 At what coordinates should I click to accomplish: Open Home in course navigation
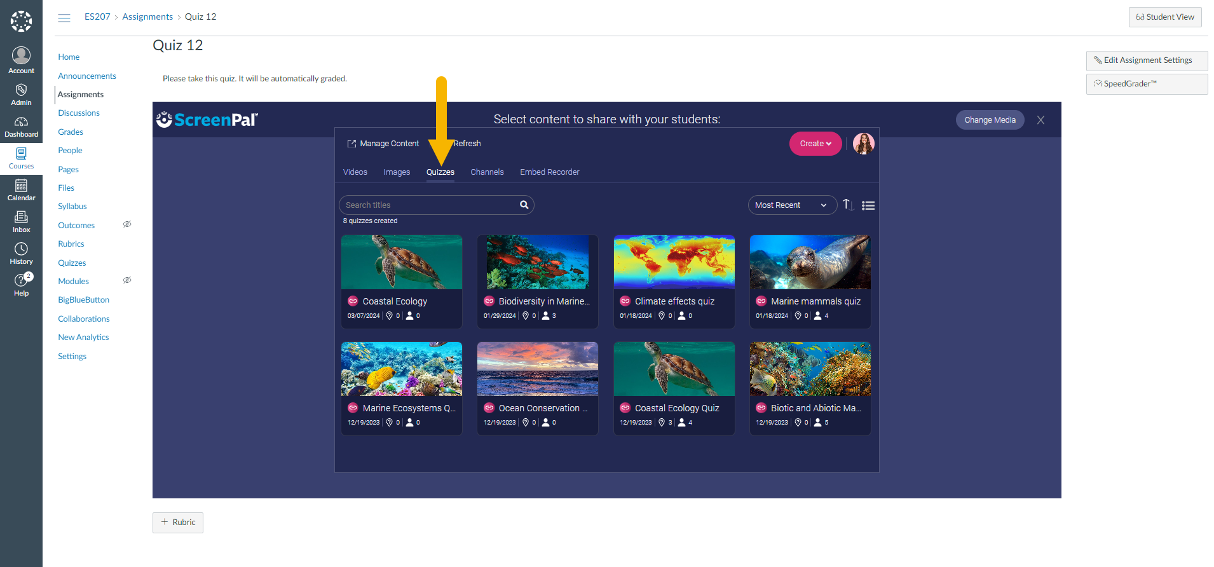[69, 57]
